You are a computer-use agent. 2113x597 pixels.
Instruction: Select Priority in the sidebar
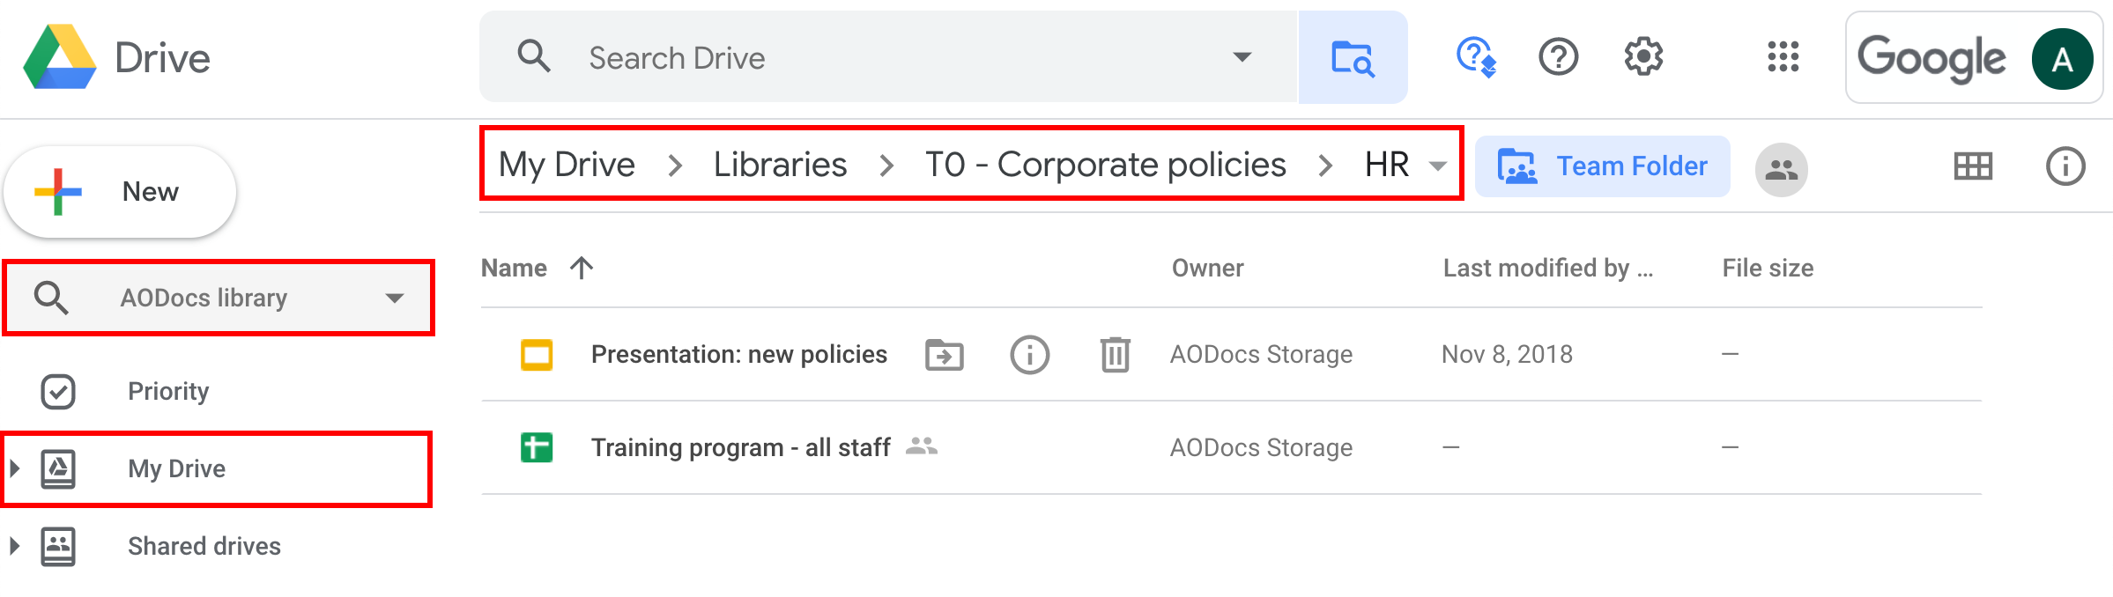pos(167,391)
